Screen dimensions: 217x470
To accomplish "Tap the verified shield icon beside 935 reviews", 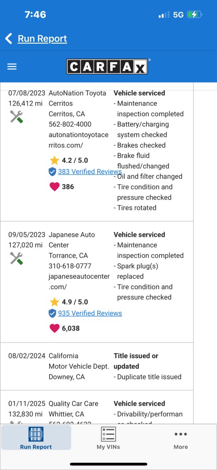I will [52, 313].
